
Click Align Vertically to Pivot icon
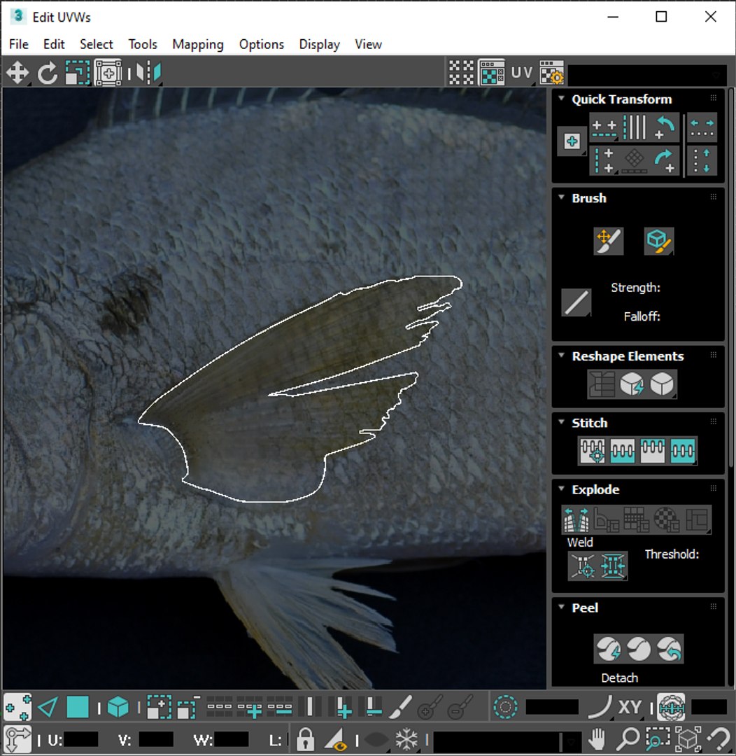[x=604, y=160]
